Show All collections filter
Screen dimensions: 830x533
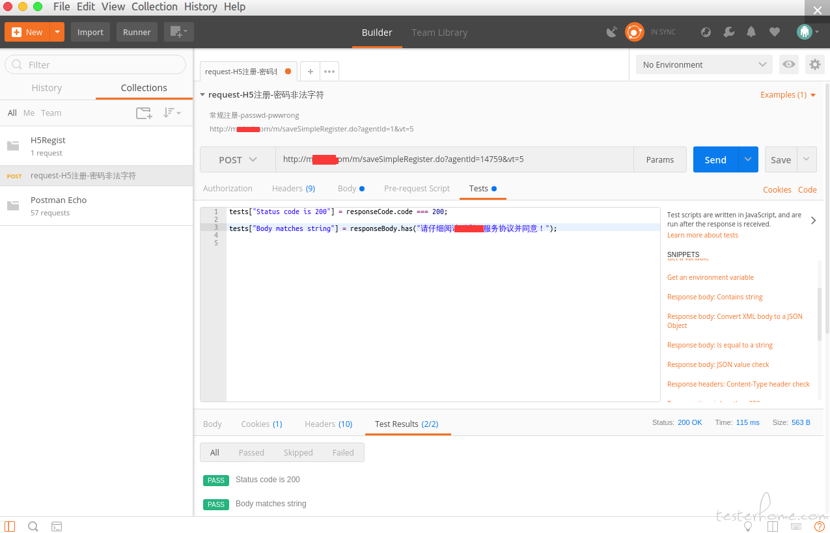12,113
